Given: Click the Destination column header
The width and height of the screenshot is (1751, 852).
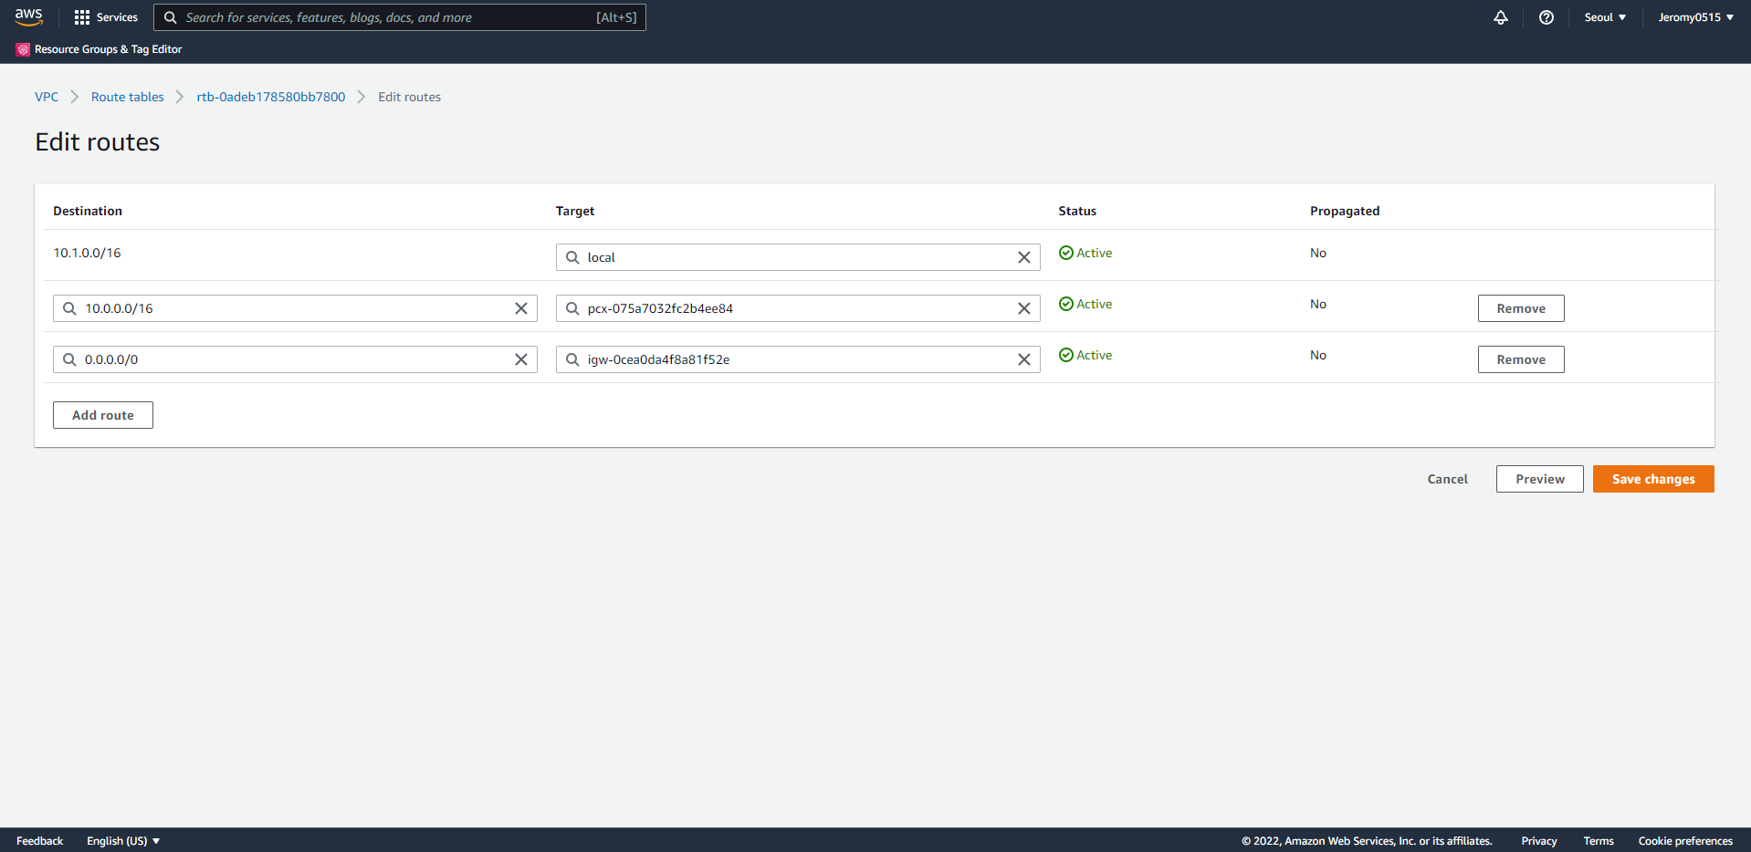Looking at the screenshot, I should pos(88,211).
